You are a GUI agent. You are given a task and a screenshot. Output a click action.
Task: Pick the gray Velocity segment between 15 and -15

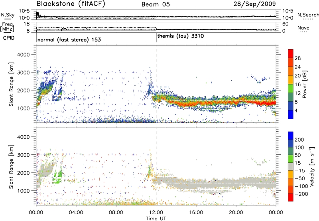[x=291, y=167]
